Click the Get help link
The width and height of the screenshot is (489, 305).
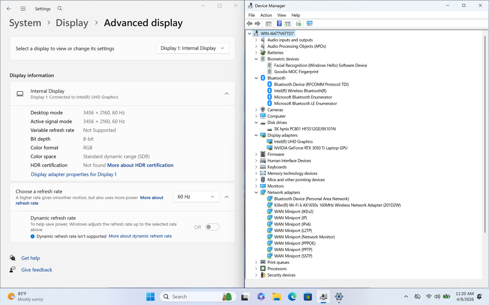31,258
